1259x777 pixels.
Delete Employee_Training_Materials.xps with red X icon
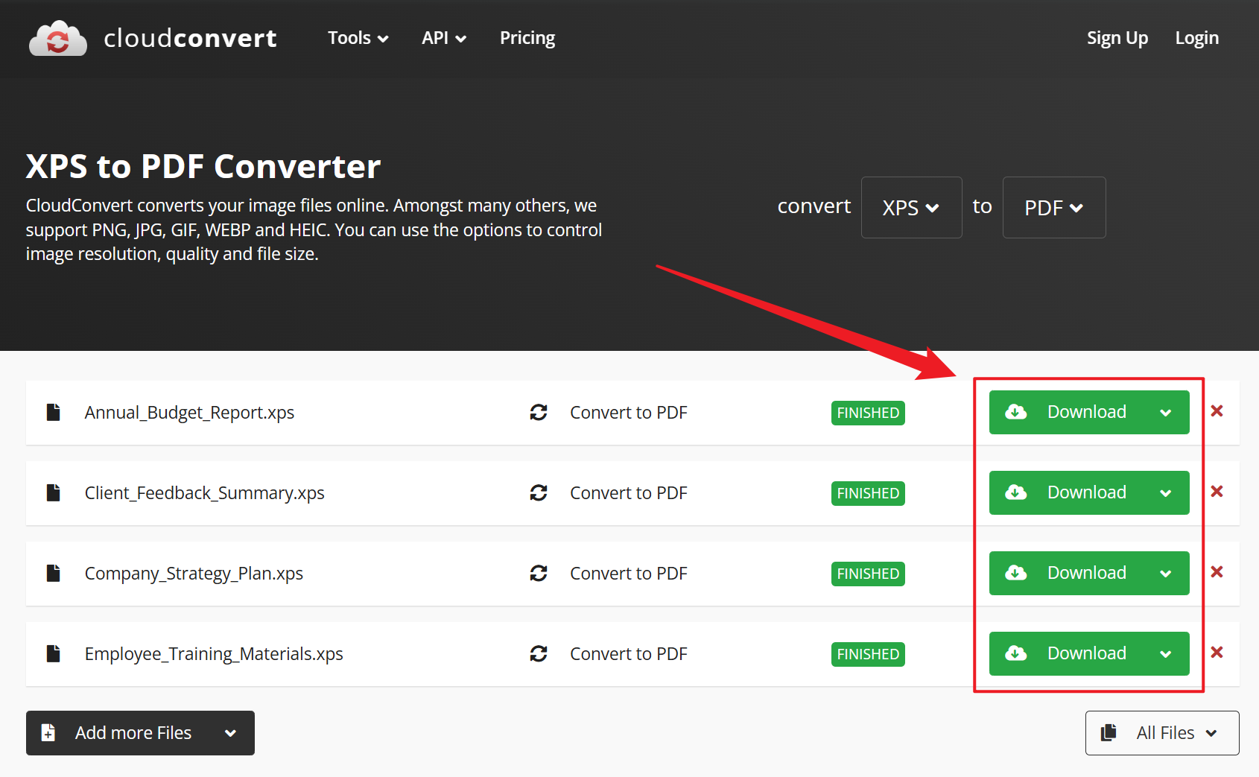(1217, 653)
